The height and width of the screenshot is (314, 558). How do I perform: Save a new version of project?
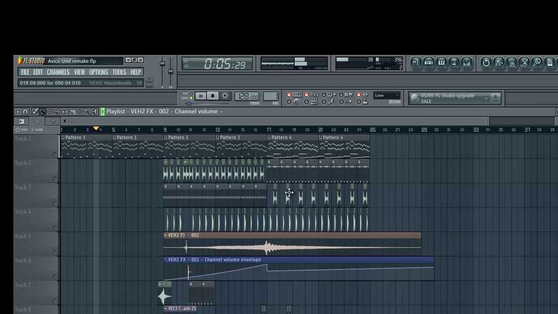[499, 63]
